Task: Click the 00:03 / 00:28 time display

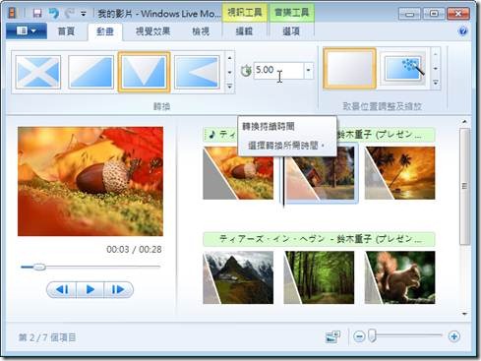Action: (x=134, y=250)
